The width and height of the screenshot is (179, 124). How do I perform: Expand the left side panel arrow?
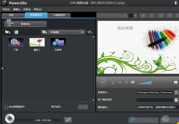pos(2,68)
